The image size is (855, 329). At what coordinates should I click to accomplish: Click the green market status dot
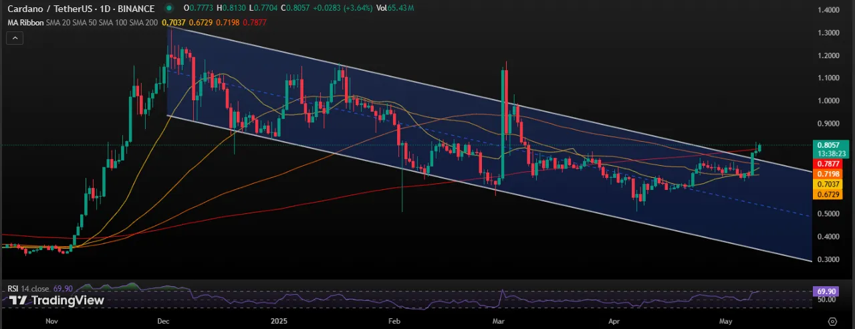pos(168,8)
